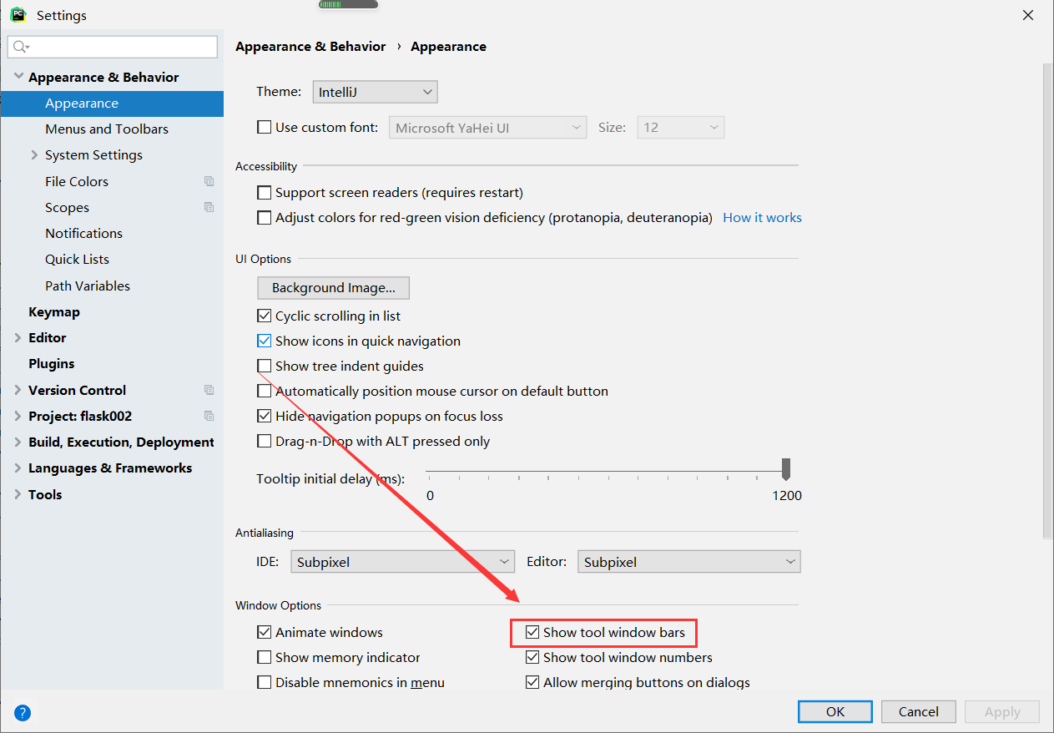Uncheck Show tool window bars
This screenshot has height=733, width=1054.
click(533, 632)
